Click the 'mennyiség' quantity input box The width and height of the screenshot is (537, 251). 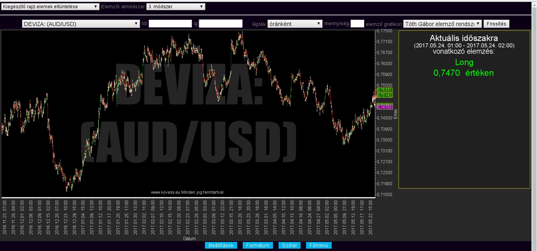coord(357,24)
